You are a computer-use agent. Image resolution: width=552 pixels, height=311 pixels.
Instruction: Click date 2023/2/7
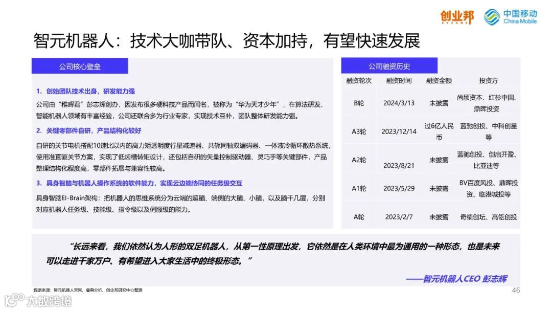[x=399, y=217]
